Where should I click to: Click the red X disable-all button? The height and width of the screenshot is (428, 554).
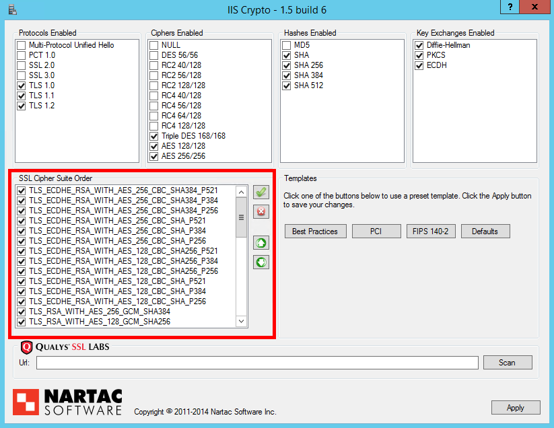click(261, 212)
